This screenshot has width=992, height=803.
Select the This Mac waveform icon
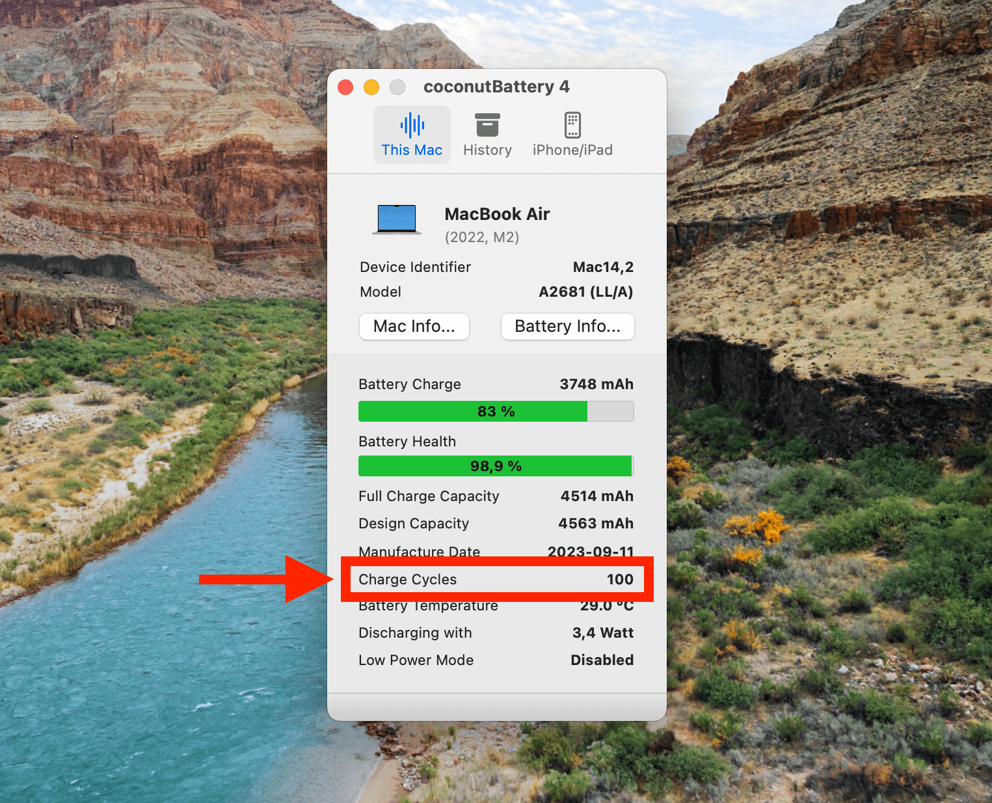coord(411,125)
